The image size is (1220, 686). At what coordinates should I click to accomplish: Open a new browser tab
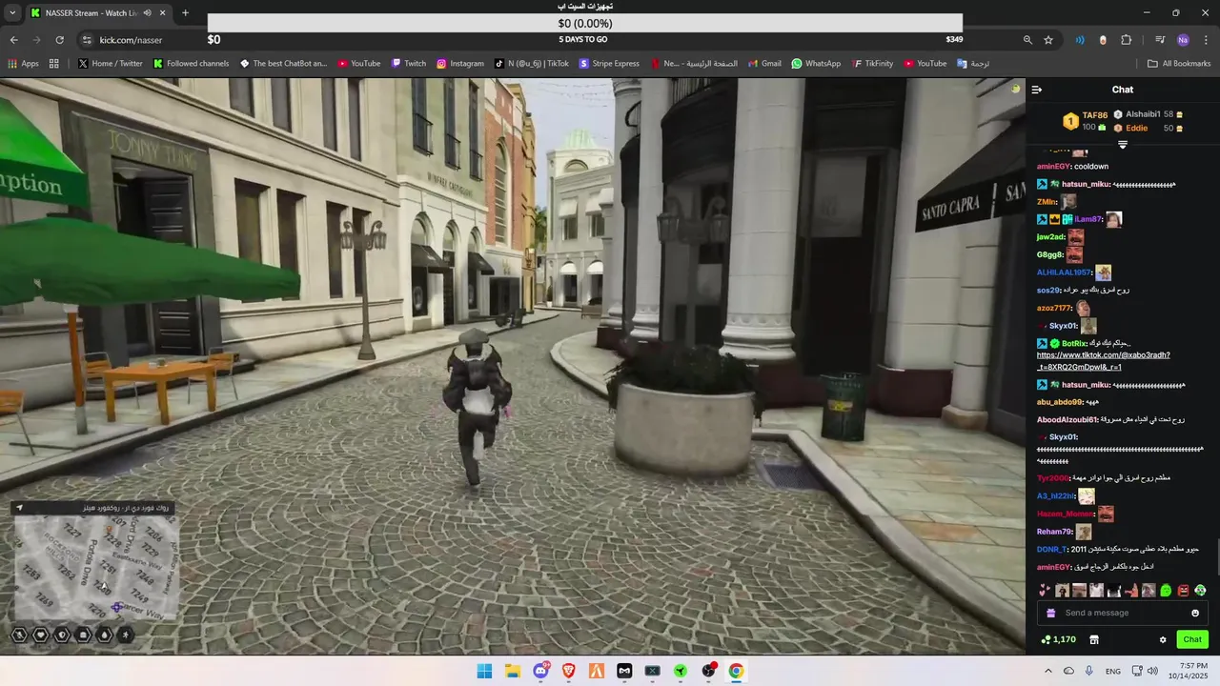pos(185,13)
